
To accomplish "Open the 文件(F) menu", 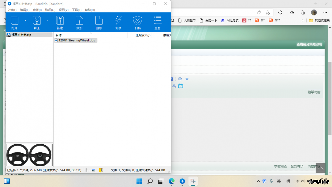I will 12,10.
